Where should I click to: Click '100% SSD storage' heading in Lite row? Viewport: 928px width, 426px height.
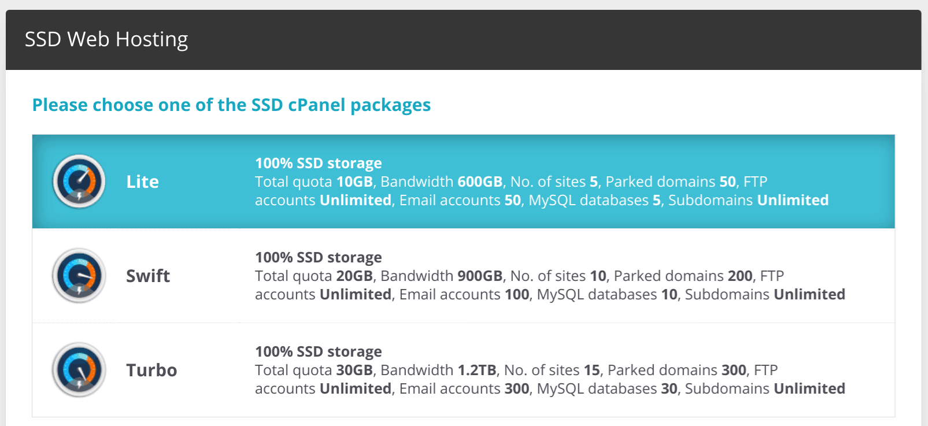point(319,163)
